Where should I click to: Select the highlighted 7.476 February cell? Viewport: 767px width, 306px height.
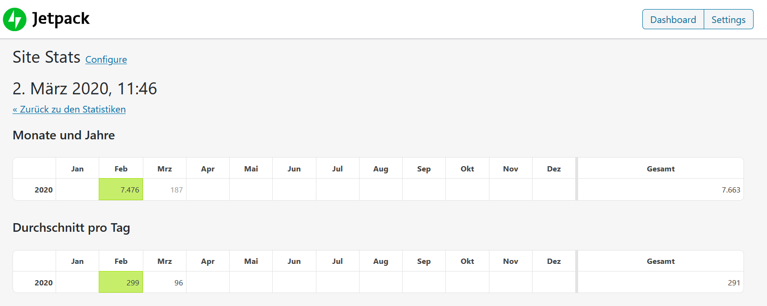(121, 190)
